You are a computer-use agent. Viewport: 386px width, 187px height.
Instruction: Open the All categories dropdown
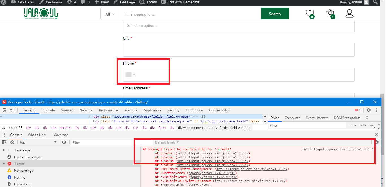point(110,14)
